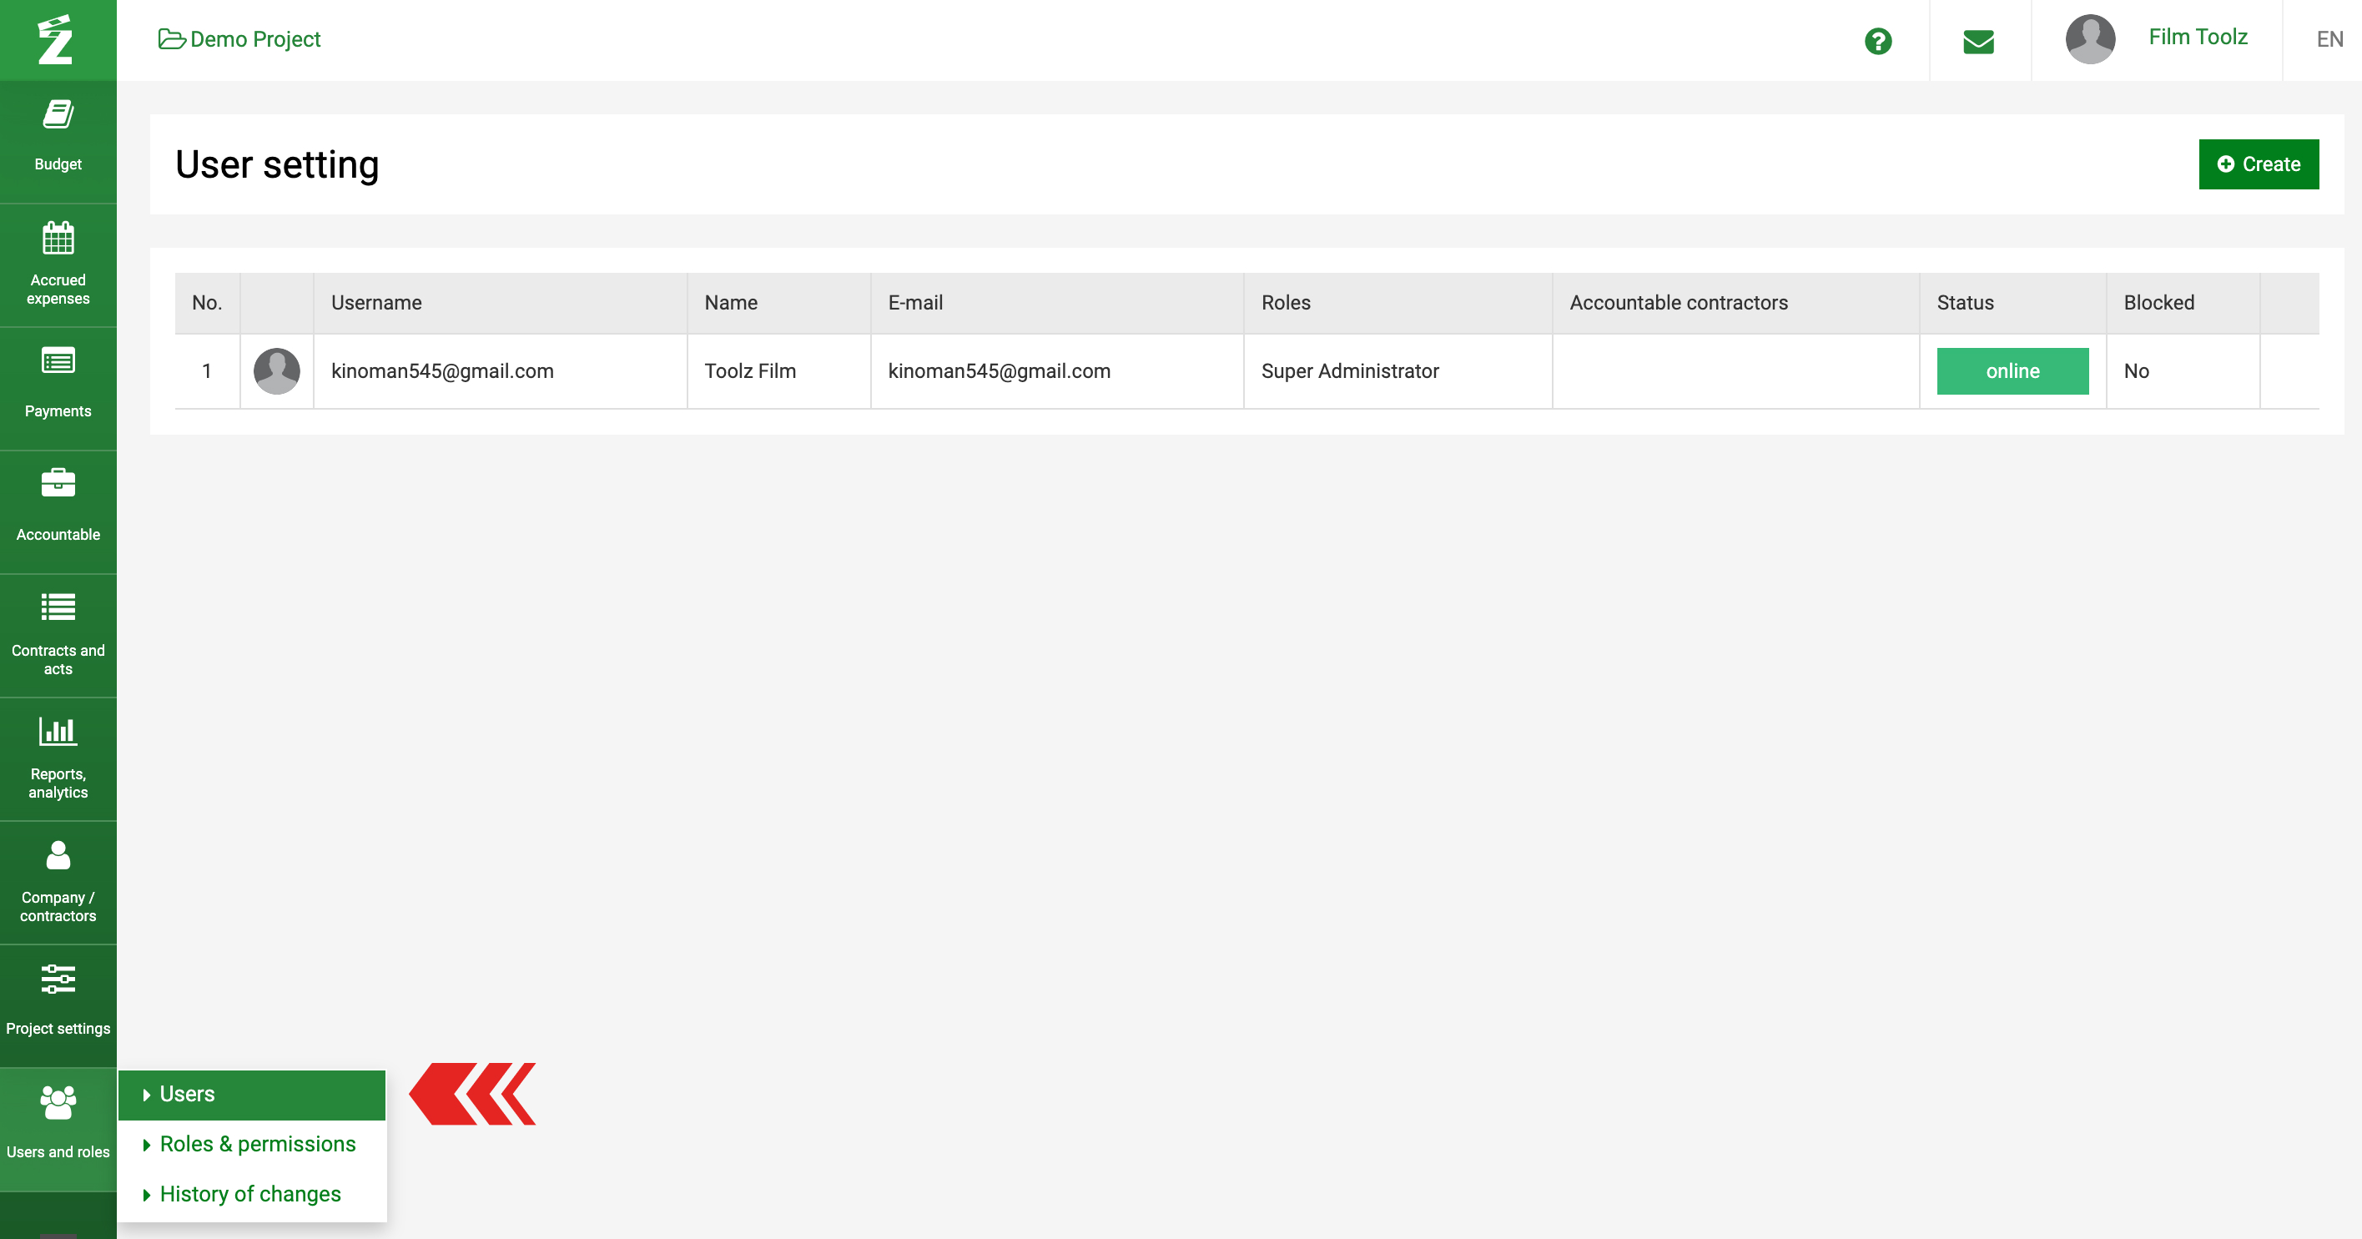
Task: Open Film Toolz account menu
Action: pos(2197,37)
